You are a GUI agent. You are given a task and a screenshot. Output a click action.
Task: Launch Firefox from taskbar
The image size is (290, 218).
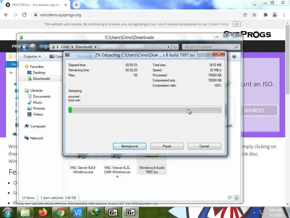[43, 212]
